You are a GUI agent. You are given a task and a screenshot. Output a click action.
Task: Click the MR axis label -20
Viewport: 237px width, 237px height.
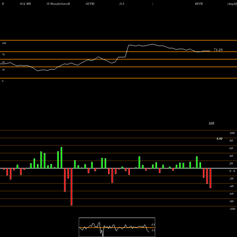click(231, 179)
